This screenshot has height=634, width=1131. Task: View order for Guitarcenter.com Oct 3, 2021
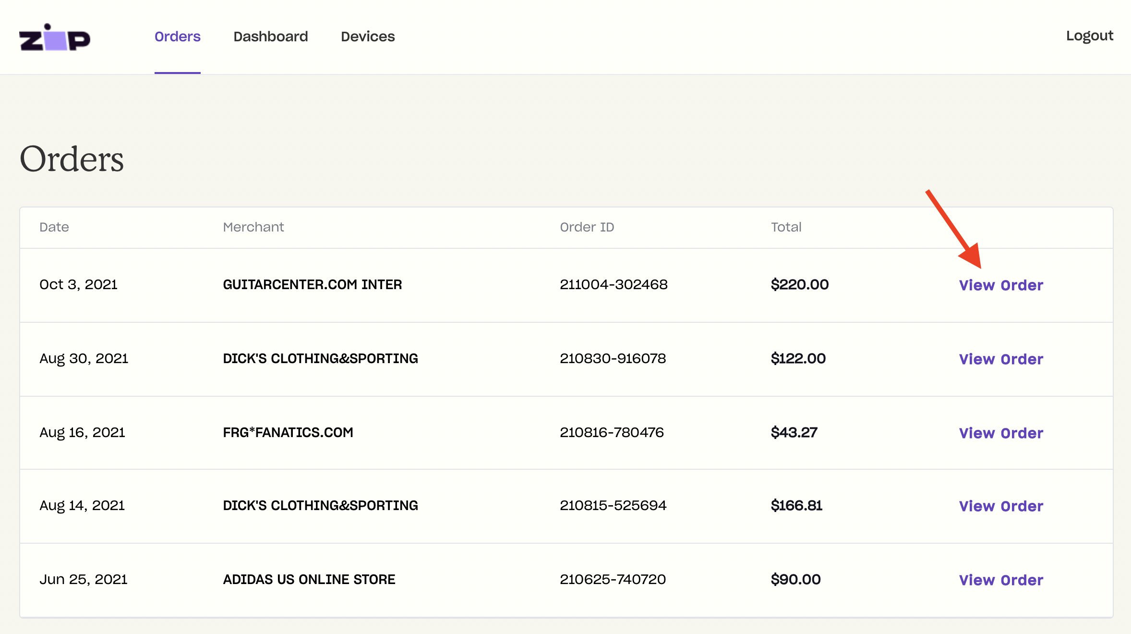click(1001, 285)
